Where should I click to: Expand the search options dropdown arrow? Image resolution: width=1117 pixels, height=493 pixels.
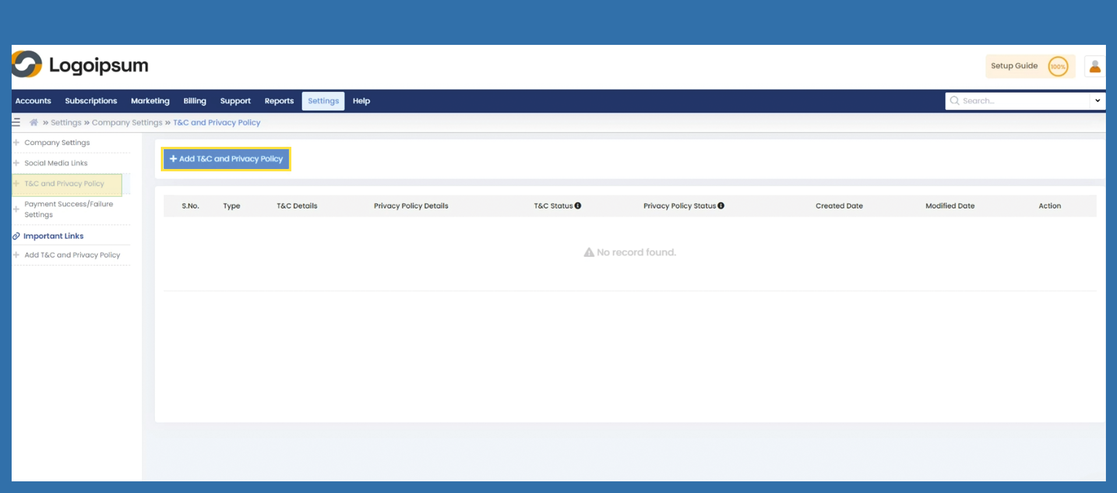tap(1097, 101)
